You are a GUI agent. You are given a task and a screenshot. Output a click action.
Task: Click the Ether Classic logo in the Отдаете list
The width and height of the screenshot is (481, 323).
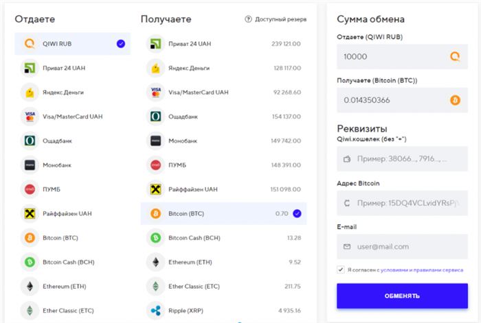click(30, 311)
